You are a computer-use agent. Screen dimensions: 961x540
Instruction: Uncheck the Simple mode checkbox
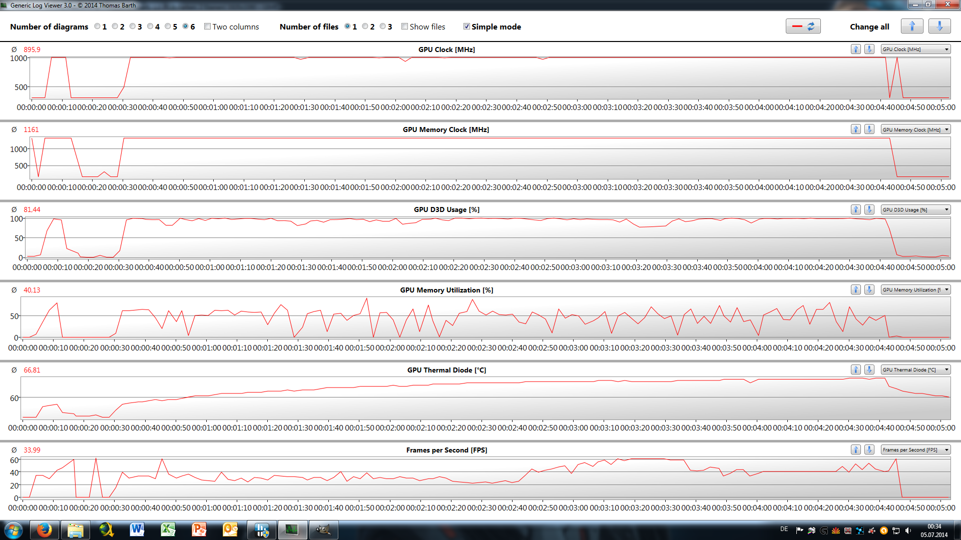click(x=466, y=26)
